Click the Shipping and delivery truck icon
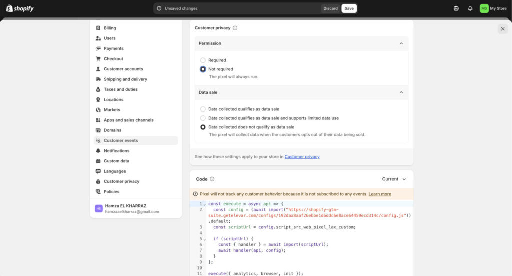The height and width of the screenshot is (276, 512). point(98,79)
